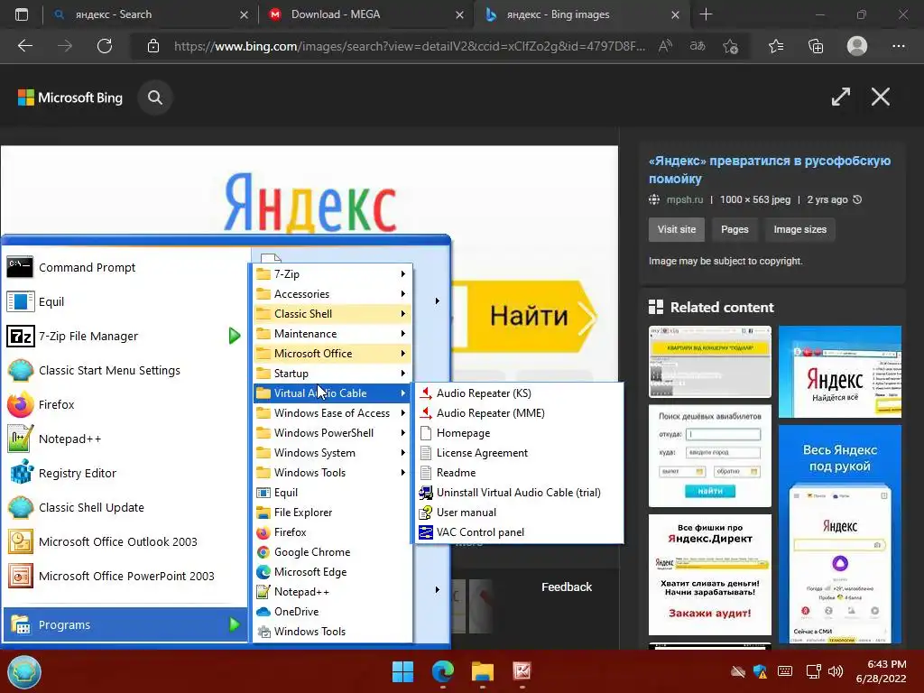Expand the Microsoft Office folder
Image resolution: width=924 pixels, height=693 pixels.
tap(332, 354)
